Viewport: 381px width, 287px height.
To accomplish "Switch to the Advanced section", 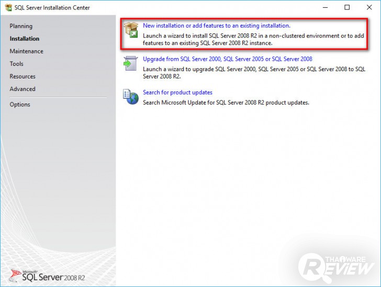I will pyautogui.click(x=23, y=89).
